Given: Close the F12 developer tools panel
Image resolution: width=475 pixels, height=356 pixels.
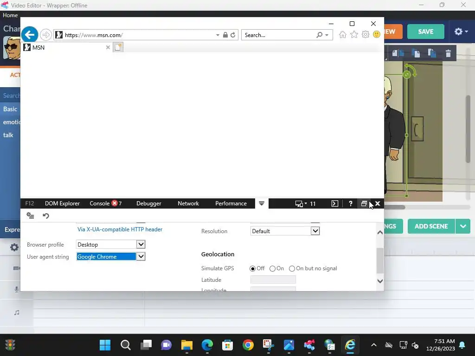Looking at the screenshot, I should (378, 203).
